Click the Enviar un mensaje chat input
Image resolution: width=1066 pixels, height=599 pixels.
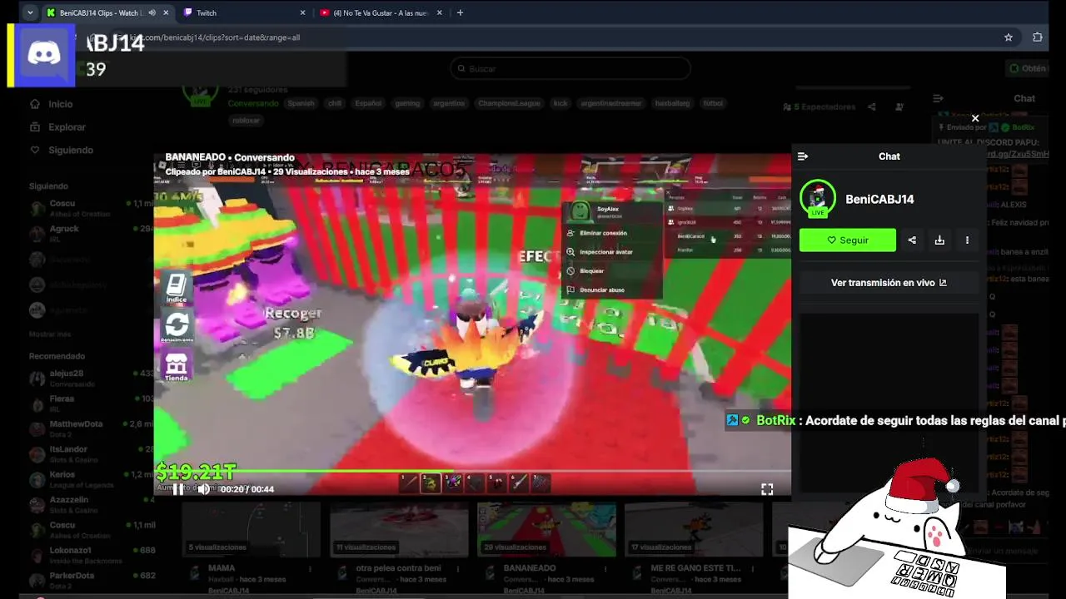pyautogui.click(x=1003, y=551)
